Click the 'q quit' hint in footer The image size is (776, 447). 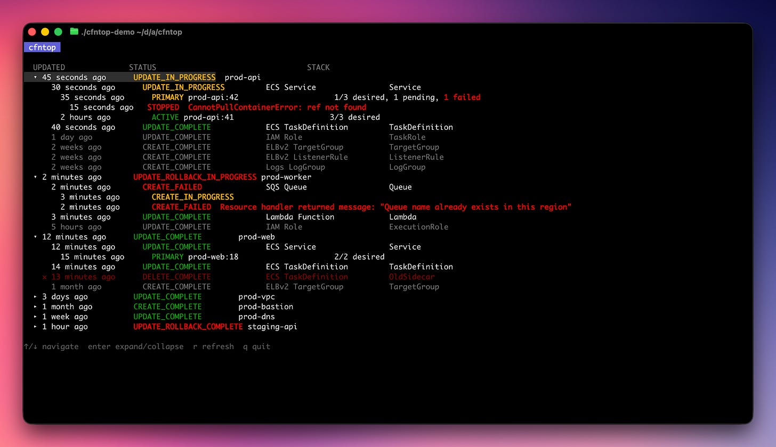[x=256, y=346]
